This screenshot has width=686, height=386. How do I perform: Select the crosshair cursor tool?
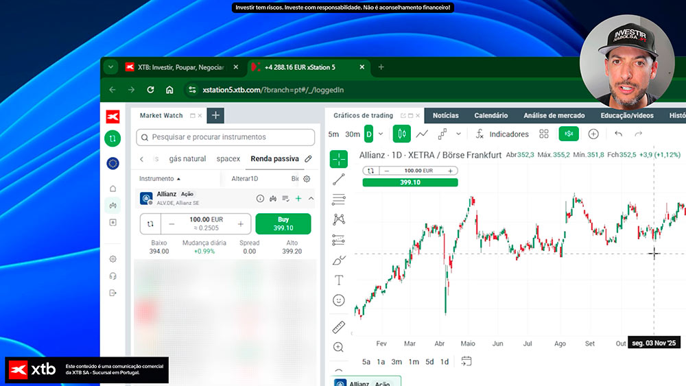(339, 159)
